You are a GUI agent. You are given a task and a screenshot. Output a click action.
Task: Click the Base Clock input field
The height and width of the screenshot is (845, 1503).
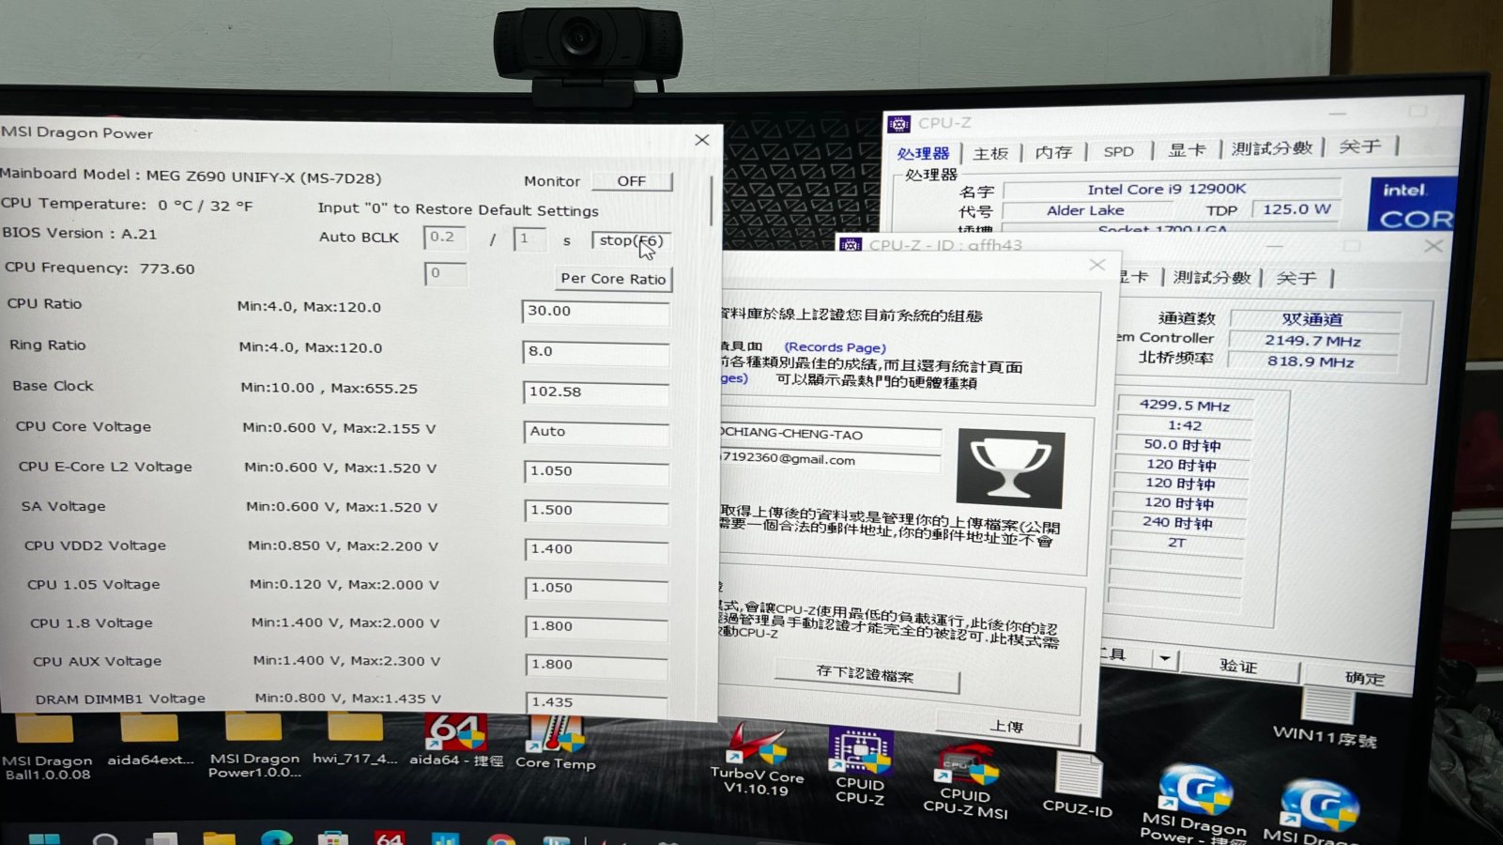596,392
